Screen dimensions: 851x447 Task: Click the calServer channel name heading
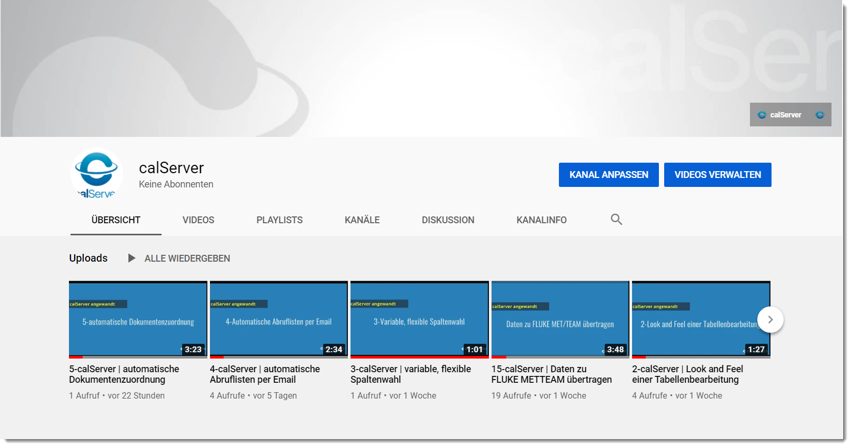(172, 168)
